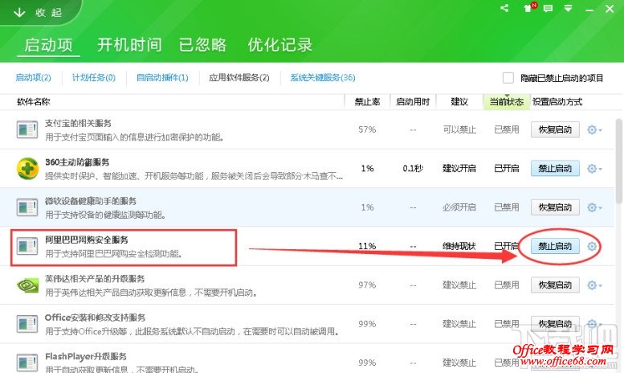Sort by the 软件名称 column header

(34, 102)
